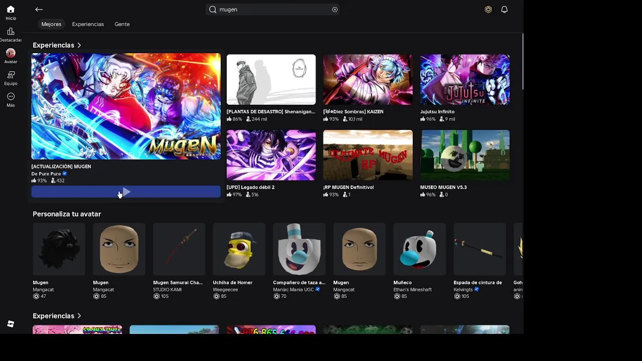This screenshot has width=642, height=361.
Task: Open the MUSEO MUGEN V5.3 thumbnail
Action: click(464, 155)
